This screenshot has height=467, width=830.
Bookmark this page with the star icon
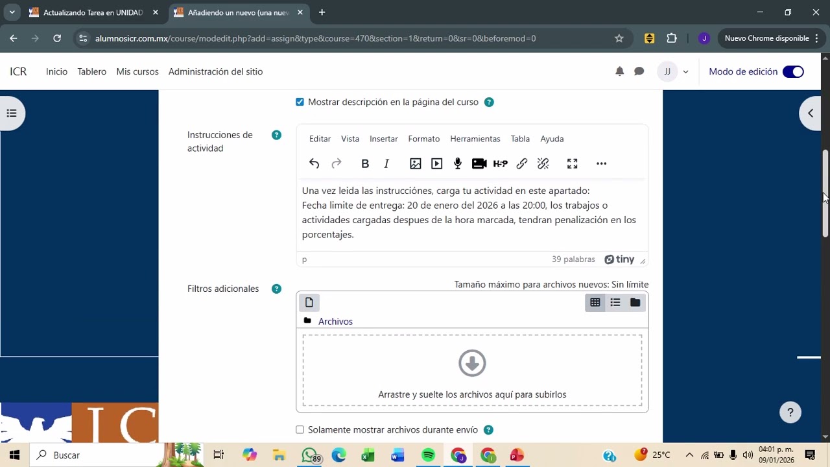619,38
